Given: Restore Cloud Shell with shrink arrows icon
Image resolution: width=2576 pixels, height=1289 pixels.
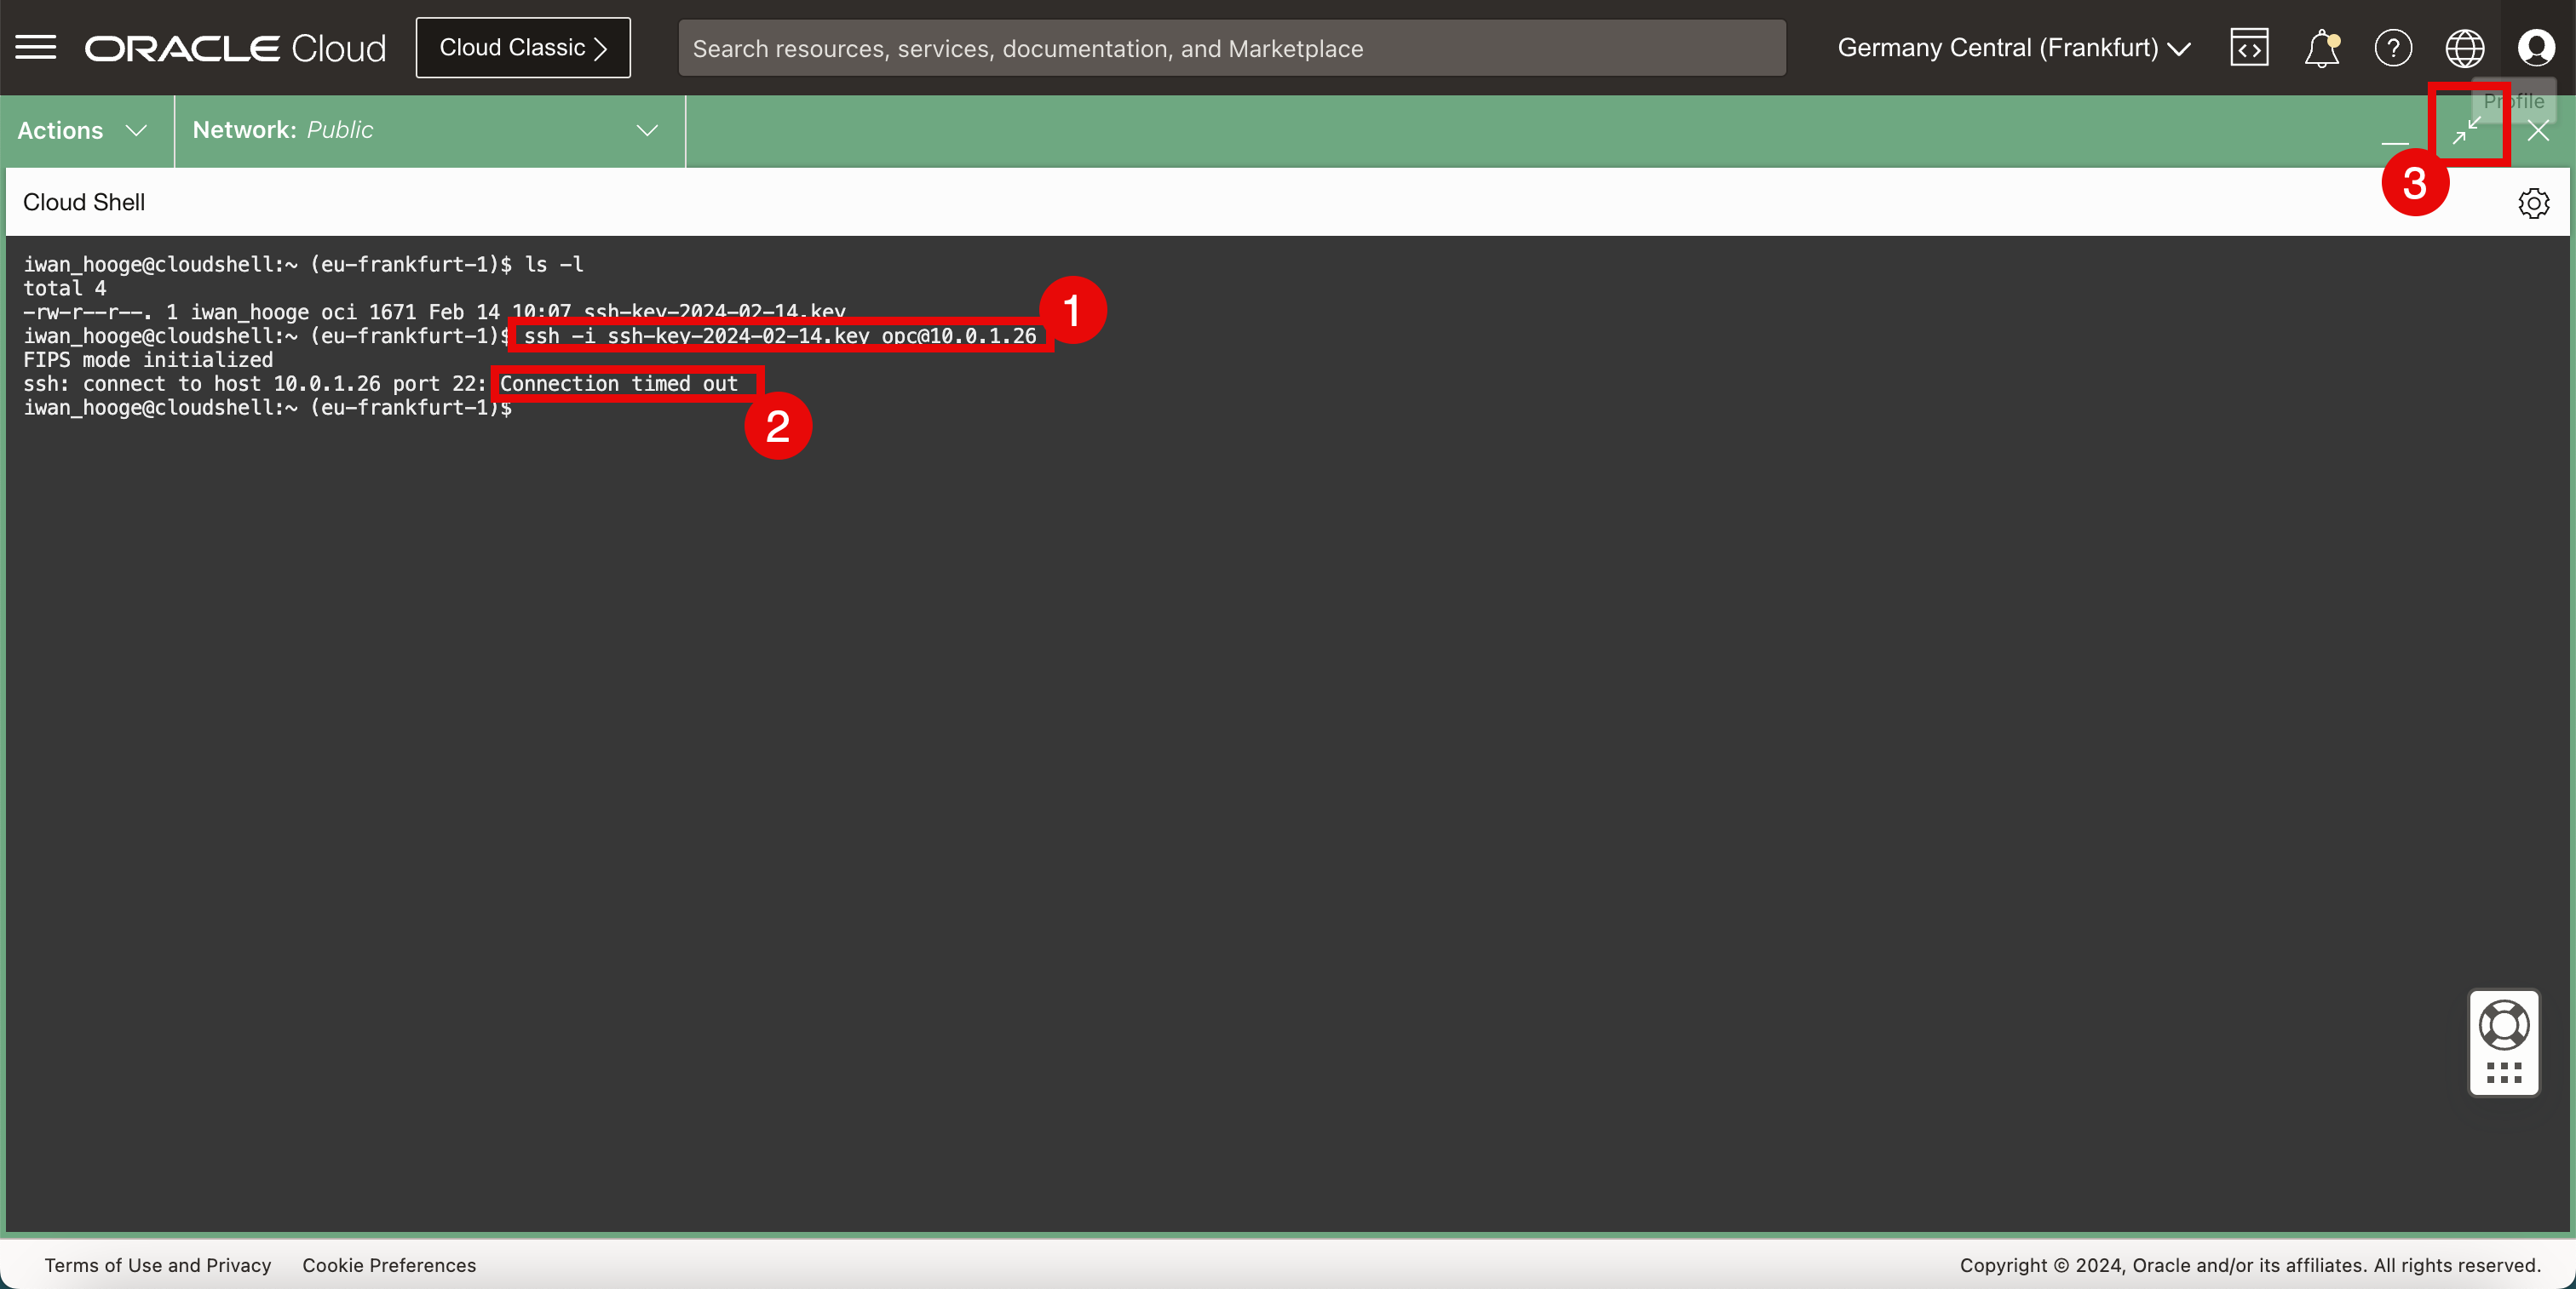Looking at the screenshot, I should tap(2466, 130).
